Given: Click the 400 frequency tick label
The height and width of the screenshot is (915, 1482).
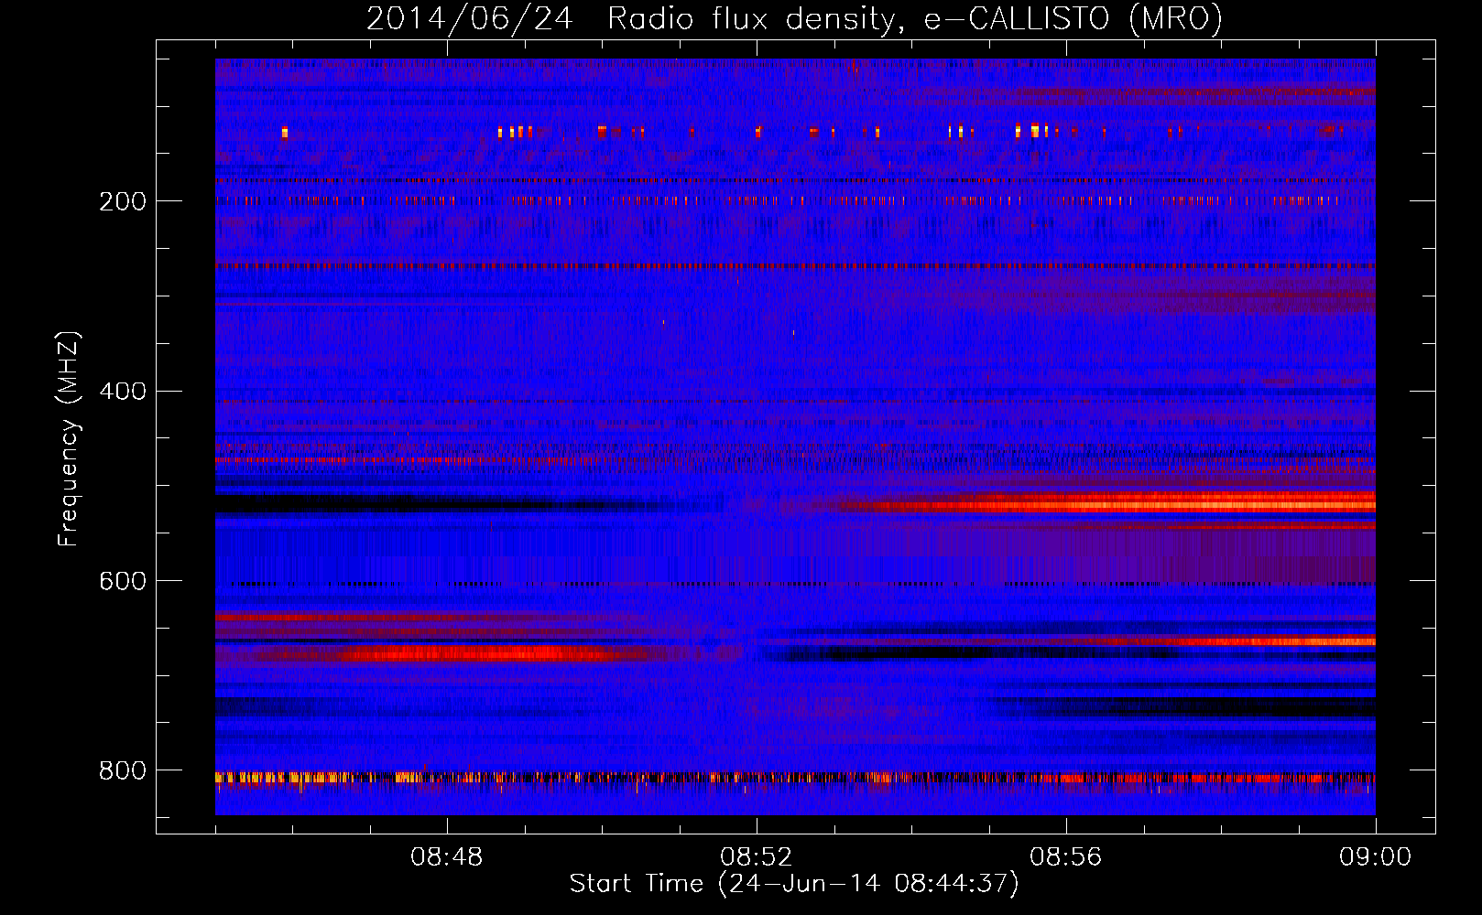Looking at the screenshot, I should (123, 392).
